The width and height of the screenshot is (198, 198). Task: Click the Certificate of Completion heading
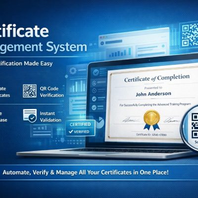[x=157, y=78]
